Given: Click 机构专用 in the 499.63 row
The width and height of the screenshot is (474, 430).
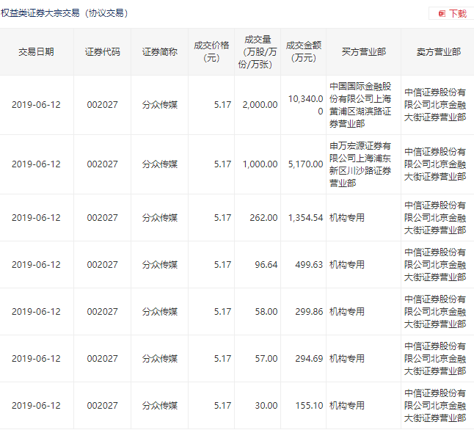Looking at the screenshot, I should pyautogui.click(x=347, y=265).
